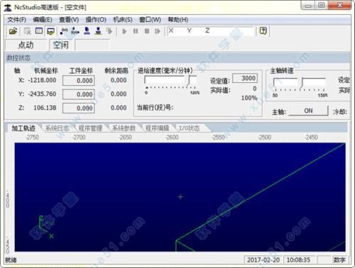
Task: Click the first blue machine toolbar icon
Action: tap(87, 31)
